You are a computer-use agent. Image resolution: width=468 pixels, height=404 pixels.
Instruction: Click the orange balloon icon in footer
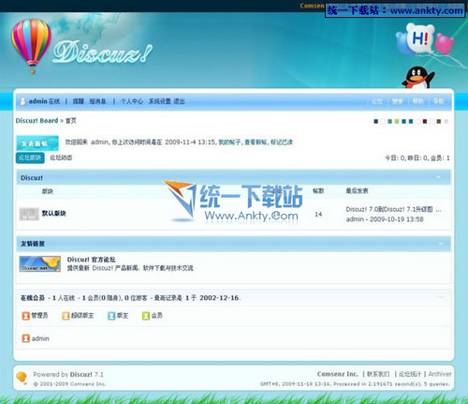(22, 378)
